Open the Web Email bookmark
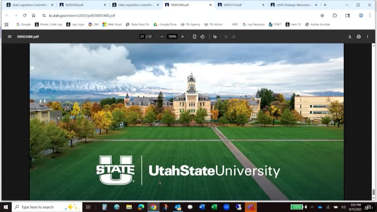Viewport: 377px width, 212px height. pos(112,24)
